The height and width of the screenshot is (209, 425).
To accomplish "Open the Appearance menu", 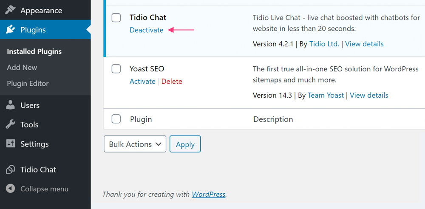I will [x=41, y=11].
